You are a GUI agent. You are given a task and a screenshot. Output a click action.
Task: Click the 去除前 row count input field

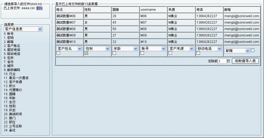coord(222,61)
